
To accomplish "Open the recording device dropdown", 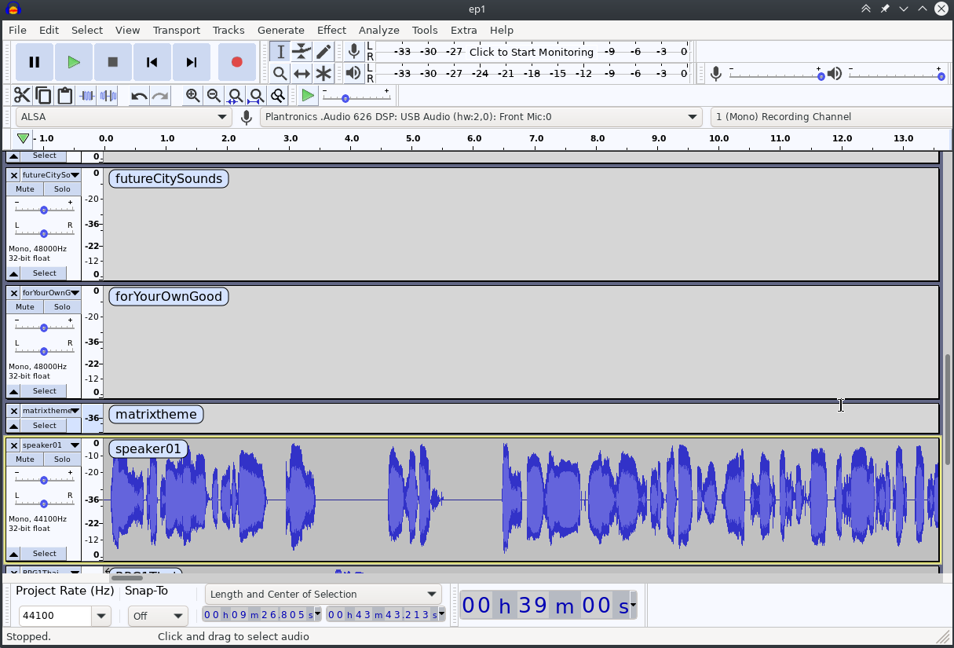I will click(480, 116).
